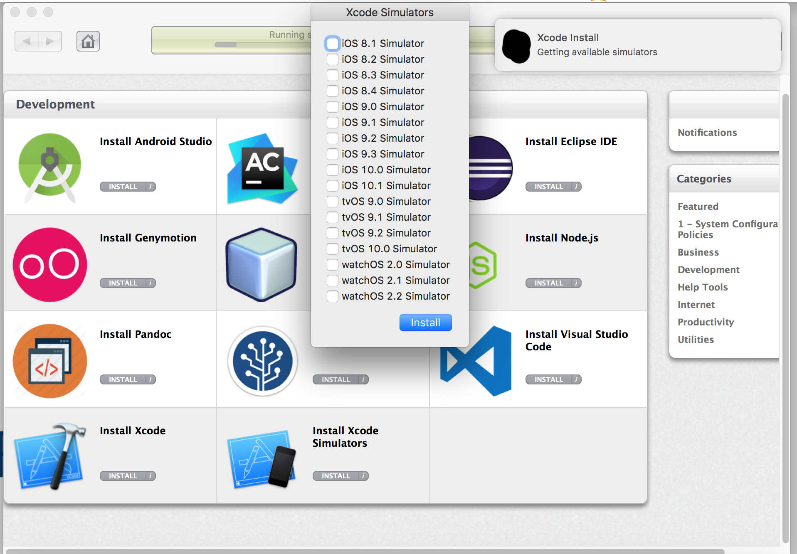Open info for Eclipse IDE install

576,187
